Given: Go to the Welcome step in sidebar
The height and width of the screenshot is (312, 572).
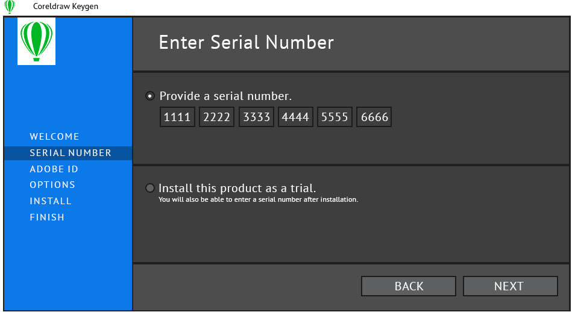Looking at the screenshot, I should tap(54, 137).
